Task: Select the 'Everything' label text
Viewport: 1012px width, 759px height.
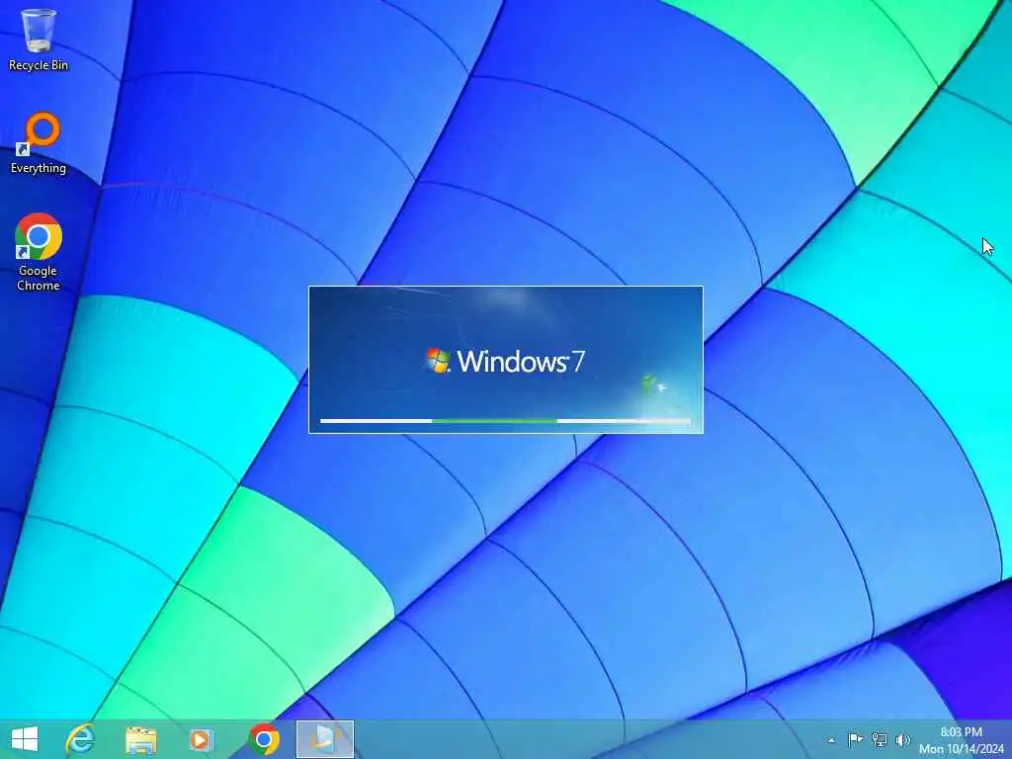Action: (x=39, y=168)
